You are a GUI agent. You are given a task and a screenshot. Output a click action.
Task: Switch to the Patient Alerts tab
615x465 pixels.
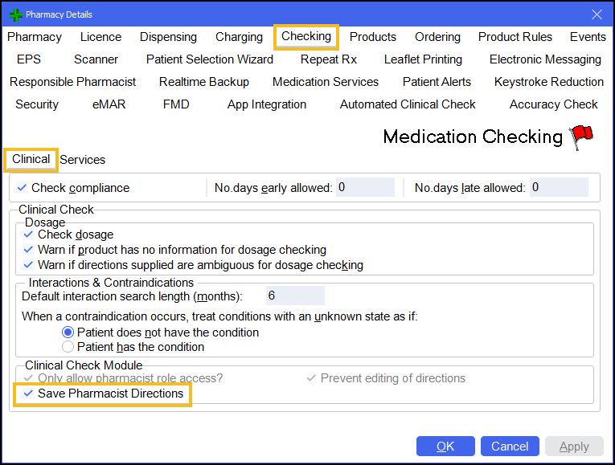(x=437, y=82)
